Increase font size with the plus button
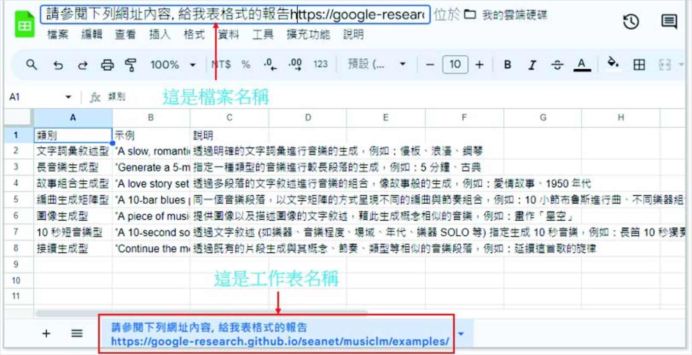Screen dimensions: 692x355 click(479, 65)
